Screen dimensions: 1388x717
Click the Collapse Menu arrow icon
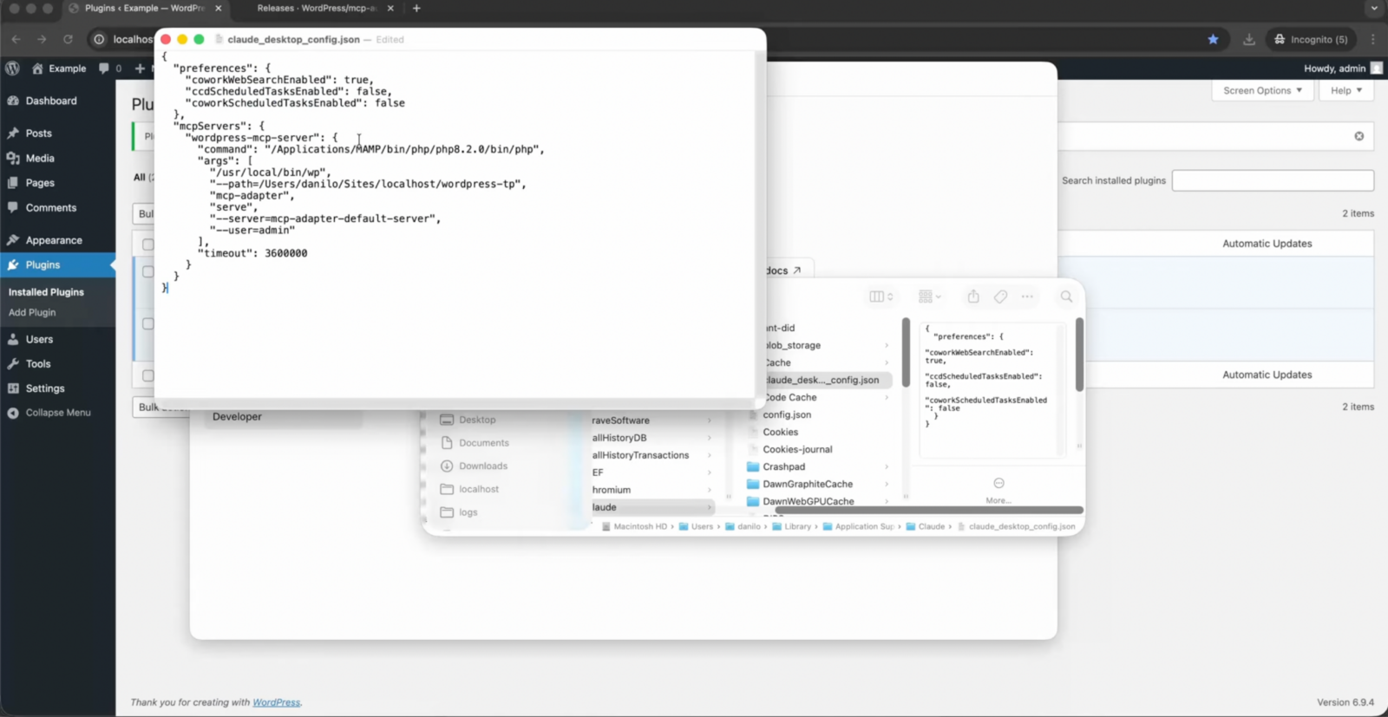pos(13,413)
